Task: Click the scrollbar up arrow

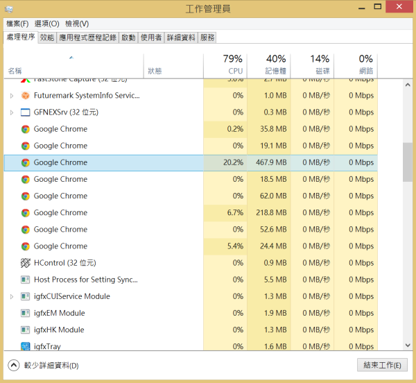Action: coord(408,85)
